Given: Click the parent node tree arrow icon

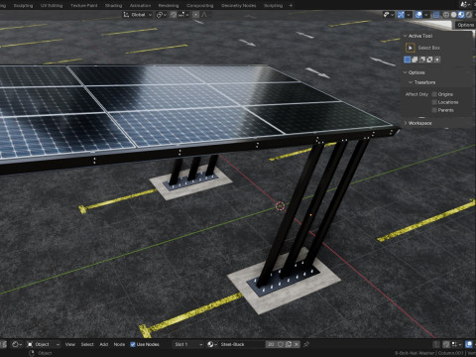Looking at the screenshot, I should pos(436,344).
